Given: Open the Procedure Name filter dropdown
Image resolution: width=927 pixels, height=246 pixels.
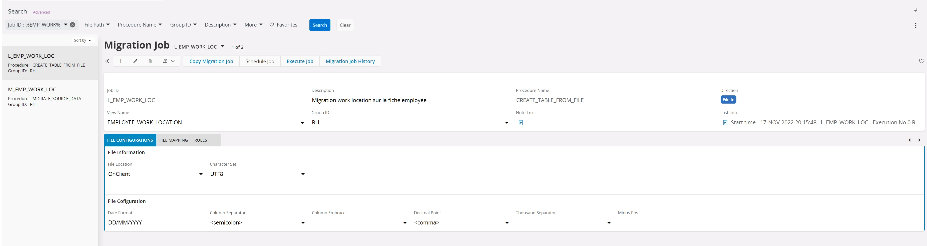Looking at the screenshot, I should coord(140,25).
